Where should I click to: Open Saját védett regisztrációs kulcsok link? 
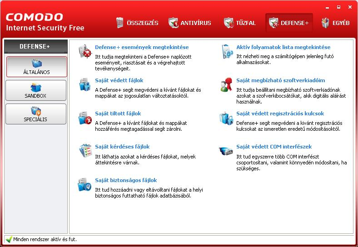pos(280,114)
